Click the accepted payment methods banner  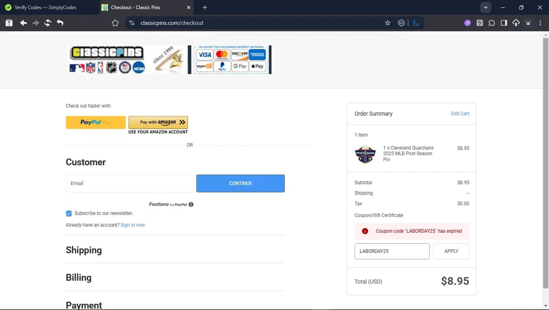click(x=231, y=60)
